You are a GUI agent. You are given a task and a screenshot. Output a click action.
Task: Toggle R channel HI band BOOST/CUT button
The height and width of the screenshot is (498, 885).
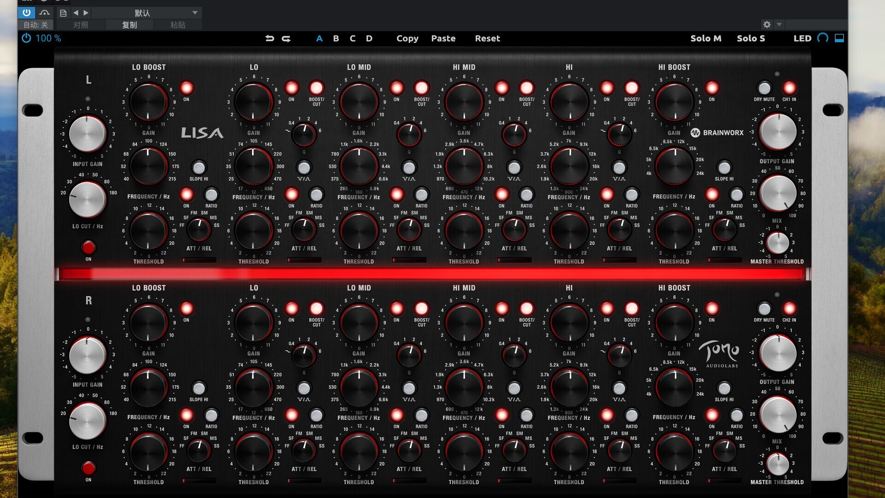631,308
